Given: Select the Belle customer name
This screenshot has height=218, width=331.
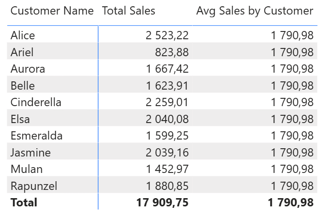Looking at the screenshot, I should pyautogui.click(x=23, y=86).
